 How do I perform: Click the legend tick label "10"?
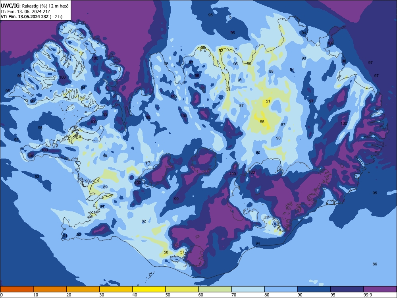click(36, 295)
